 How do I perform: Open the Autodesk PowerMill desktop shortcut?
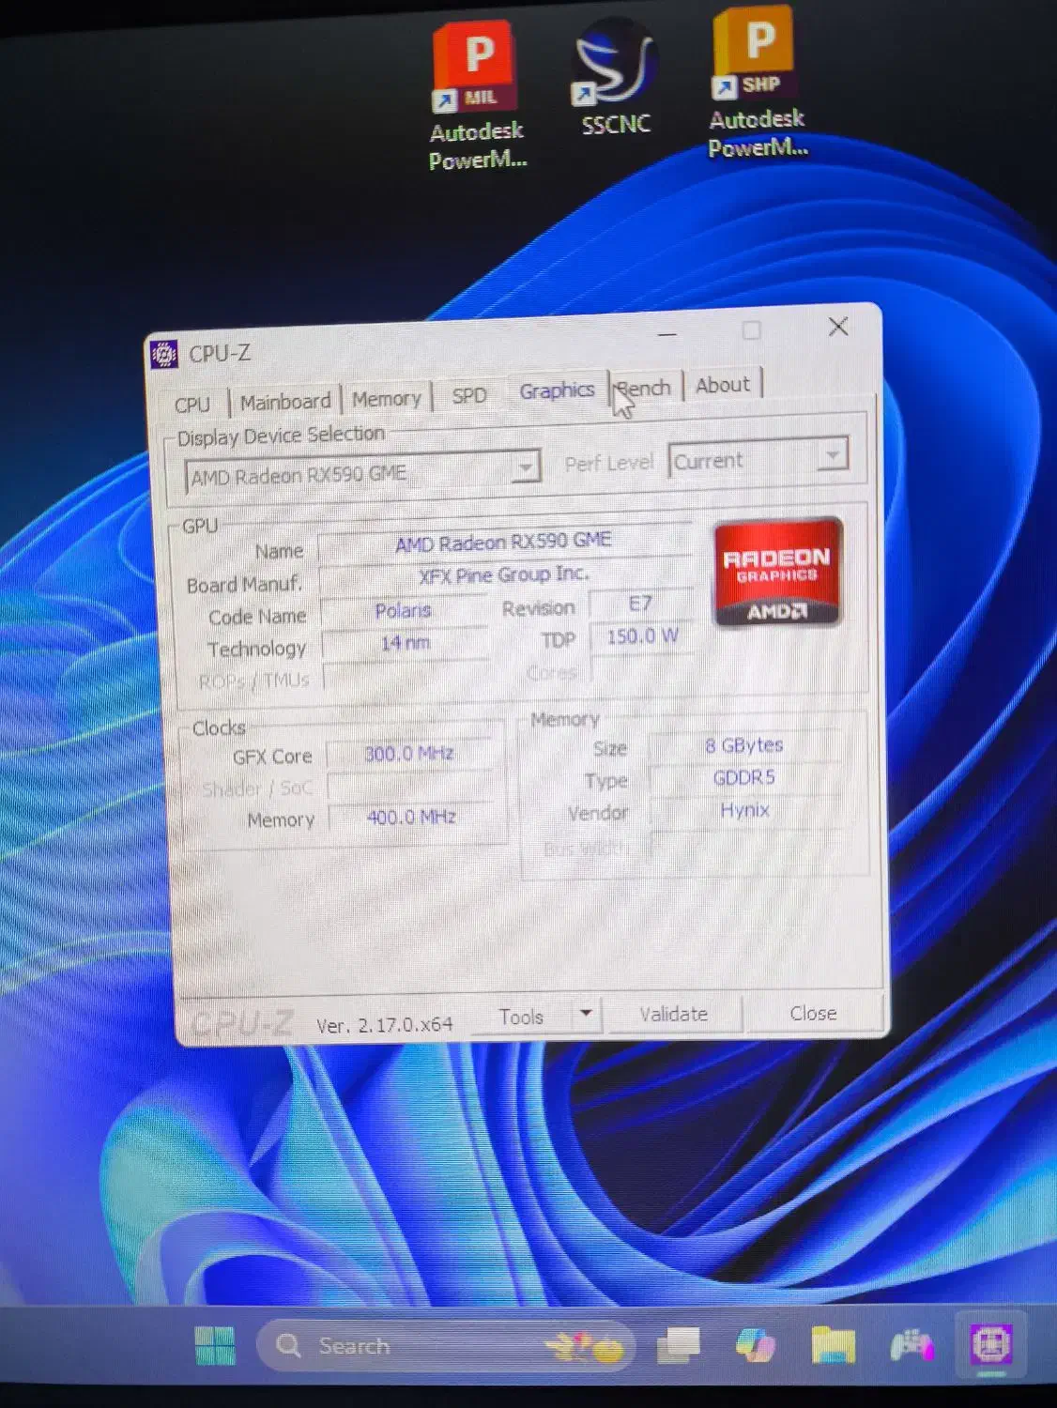pyautogui.click(x=475, y=66)
